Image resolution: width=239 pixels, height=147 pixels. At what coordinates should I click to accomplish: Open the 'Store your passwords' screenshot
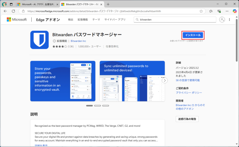click(63, 81)
